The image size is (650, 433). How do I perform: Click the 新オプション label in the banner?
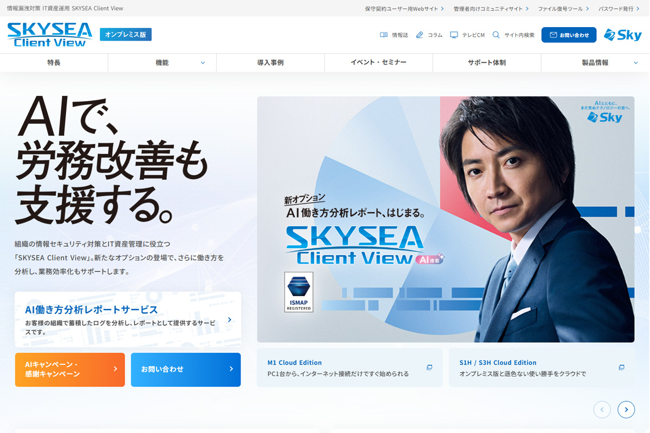pyautogui.click(x=305, y=199)
